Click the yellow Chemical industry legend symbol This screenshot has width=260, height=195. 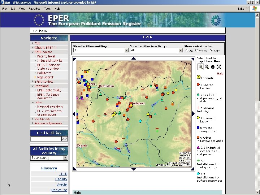pyautogui.click(x=198, y=118)
